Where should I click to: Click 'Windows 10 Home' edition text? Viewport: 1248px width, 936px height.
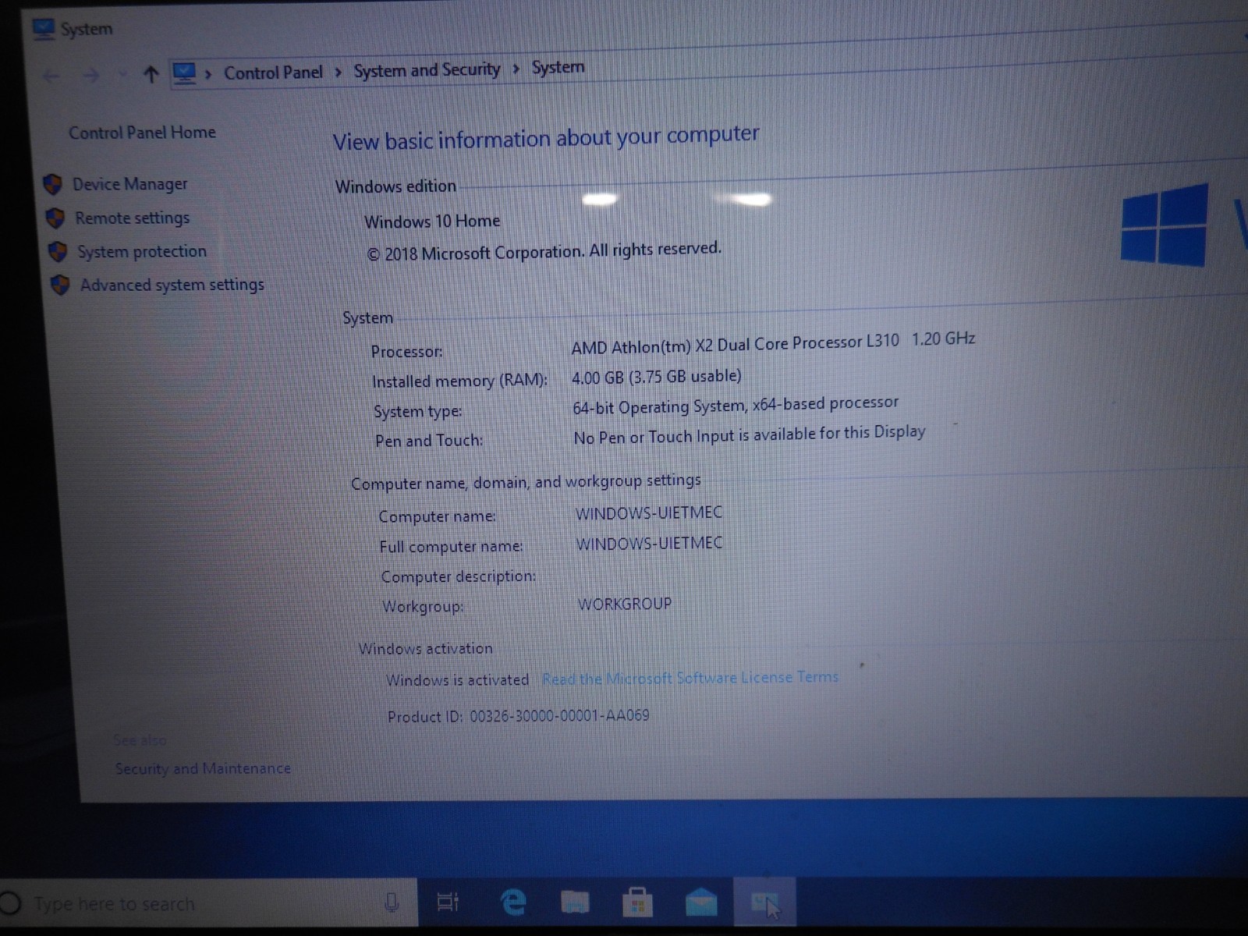[432, 222]
